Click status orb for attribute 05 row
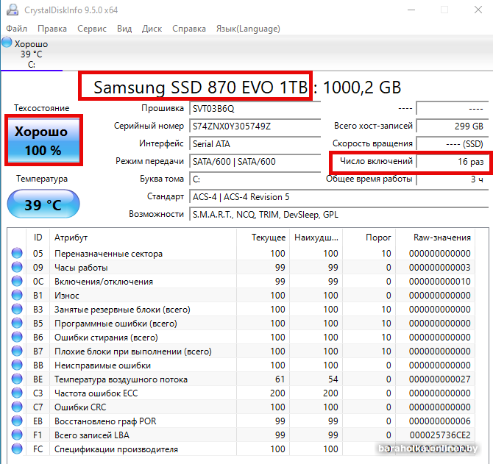493x464 pixels. 17,253
